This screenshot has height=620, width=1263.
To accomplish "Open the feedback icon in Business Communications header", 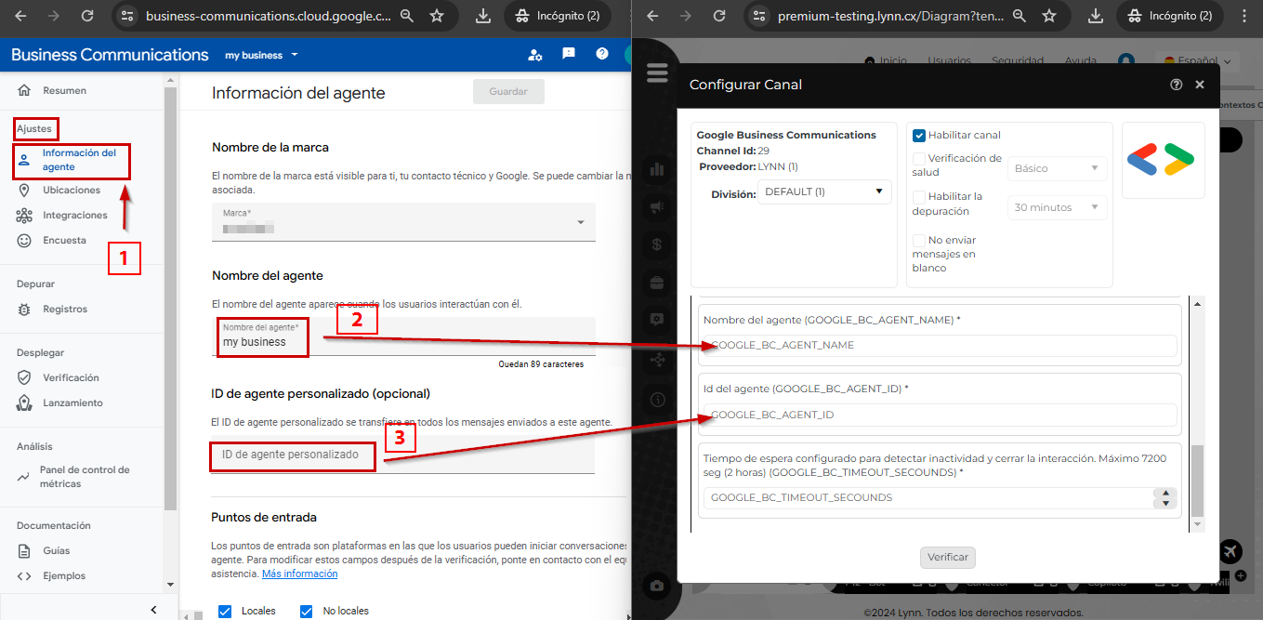I will [569, 54].
